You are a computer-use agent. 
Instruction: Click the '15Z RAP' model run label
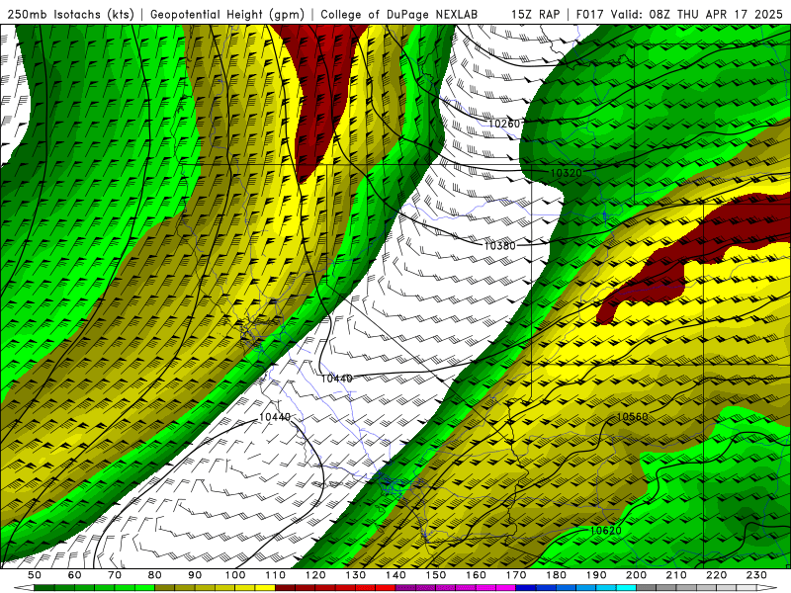point(535,14)
